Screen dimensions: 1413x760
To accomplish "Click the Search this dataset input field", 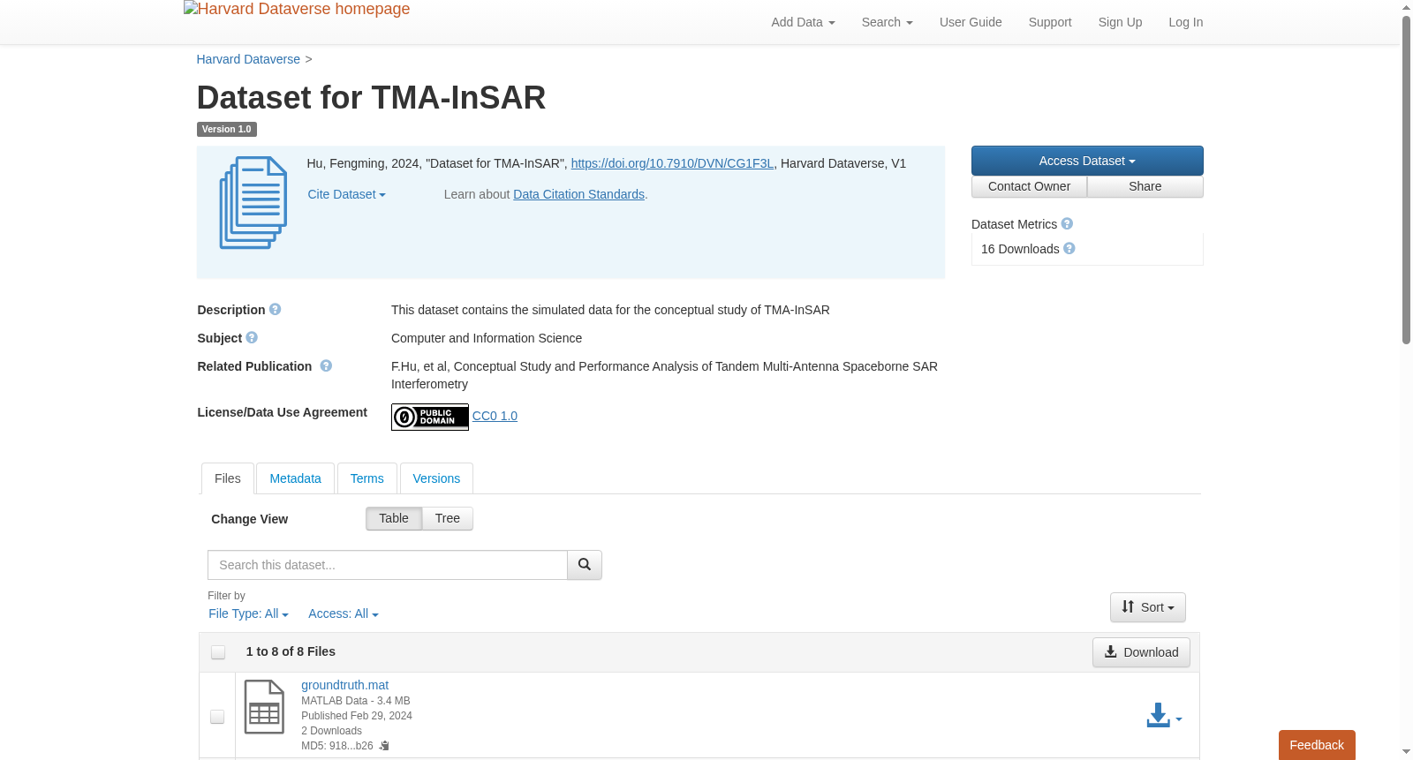I will pyautogui.click(x=388, y=565).
